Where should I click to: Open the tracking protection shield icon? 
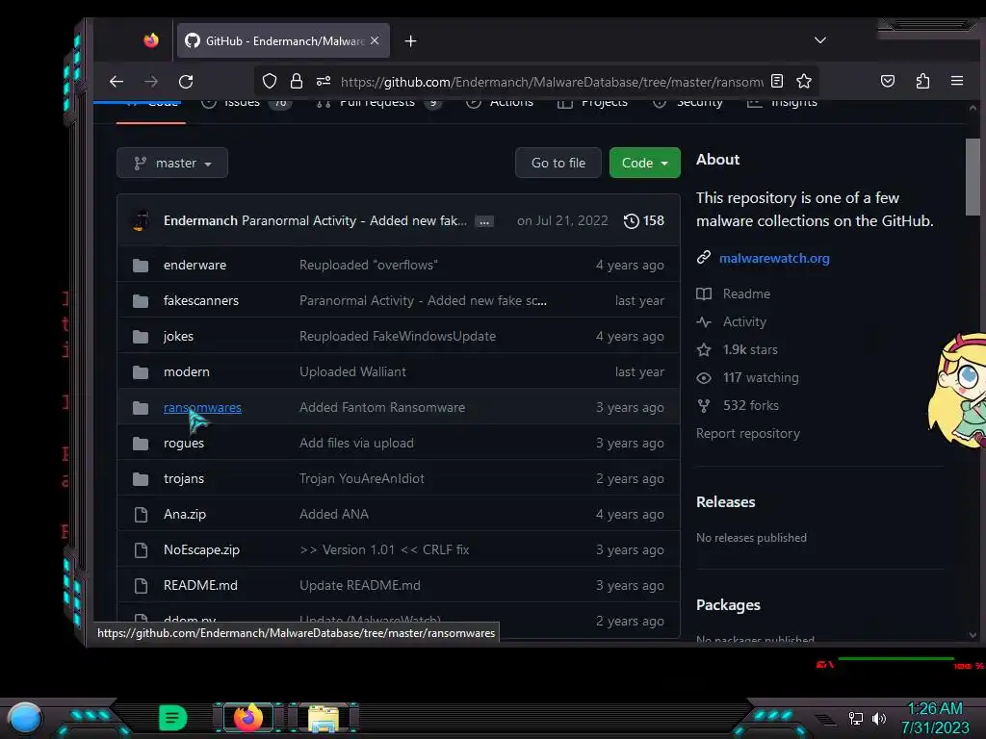pos(270,81)
